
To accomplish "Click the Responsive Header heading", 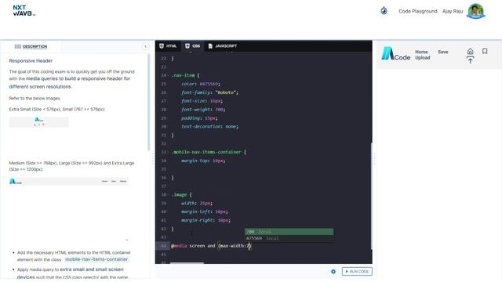I will [x=31, y=61].
